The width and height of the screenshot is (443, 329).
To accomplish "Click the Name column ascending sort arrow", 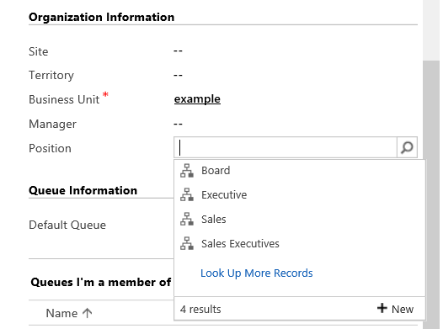I will coord(88,313).
